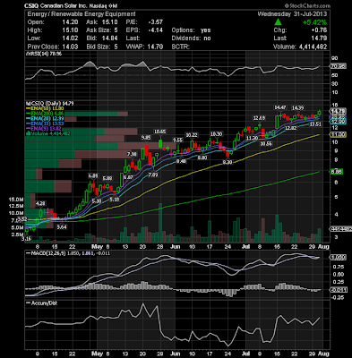The image size is (352, 358).
Task: Click the Accum/Dist indicator label
Action: point(44,303)
